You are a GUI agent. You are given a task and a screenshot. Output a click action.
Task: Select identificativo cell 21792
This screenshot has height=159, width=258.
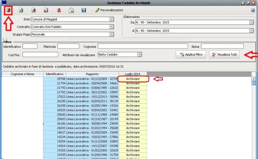click(x=55, y=92)
